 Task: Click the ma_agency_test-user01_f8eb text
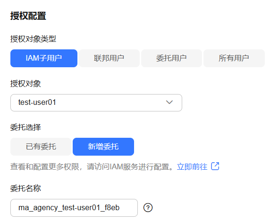click(x=69, y=208)
